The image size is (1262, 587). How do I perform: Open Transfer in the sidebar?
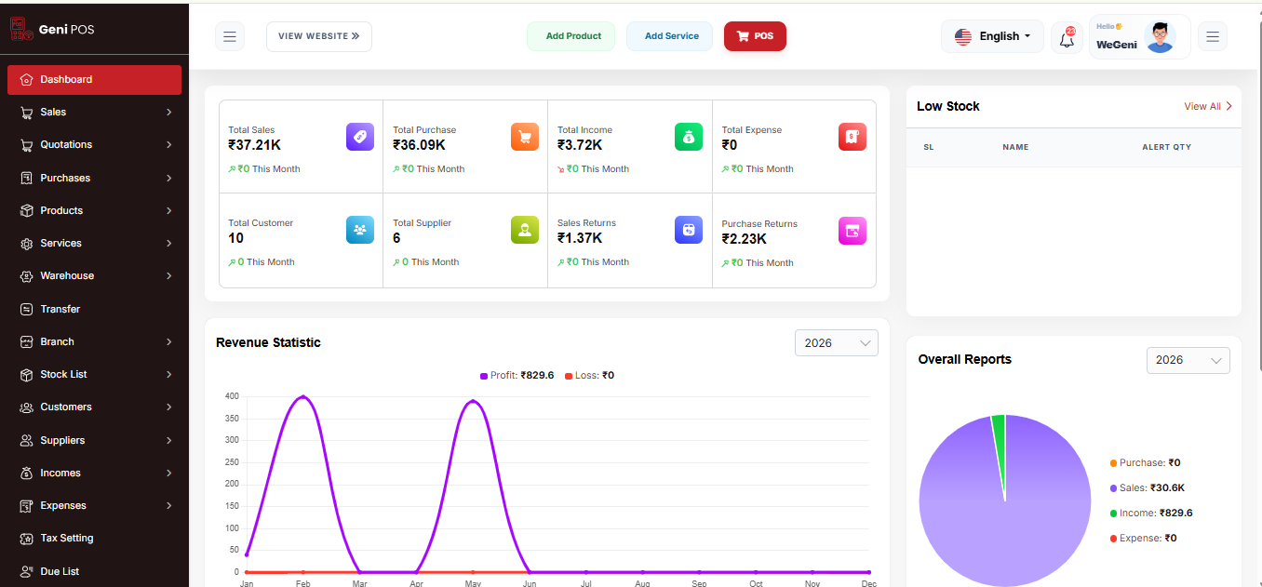[x=94, y=309]
